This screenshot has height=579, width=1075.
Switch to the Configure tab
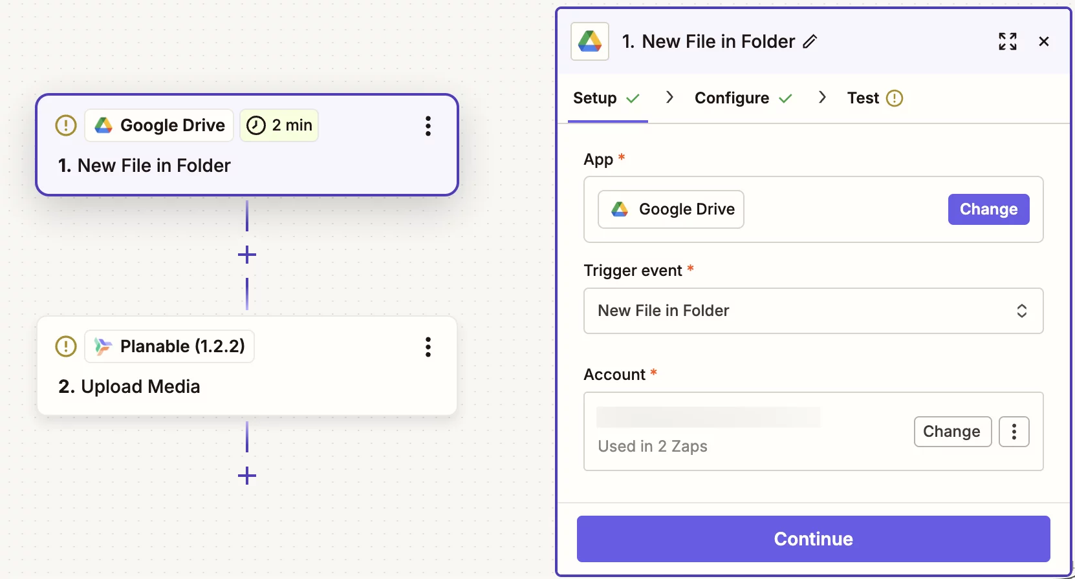click(x=743, y=98)
